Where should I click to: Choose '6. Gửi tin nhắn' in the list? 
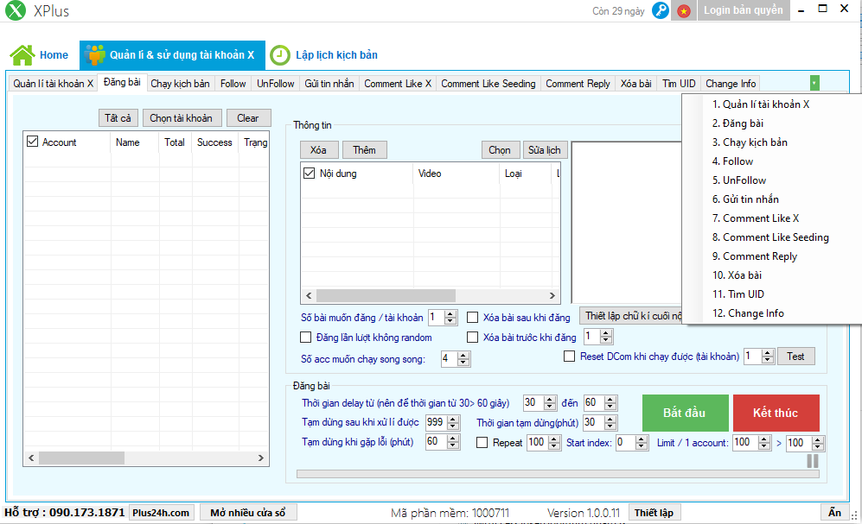745,199
